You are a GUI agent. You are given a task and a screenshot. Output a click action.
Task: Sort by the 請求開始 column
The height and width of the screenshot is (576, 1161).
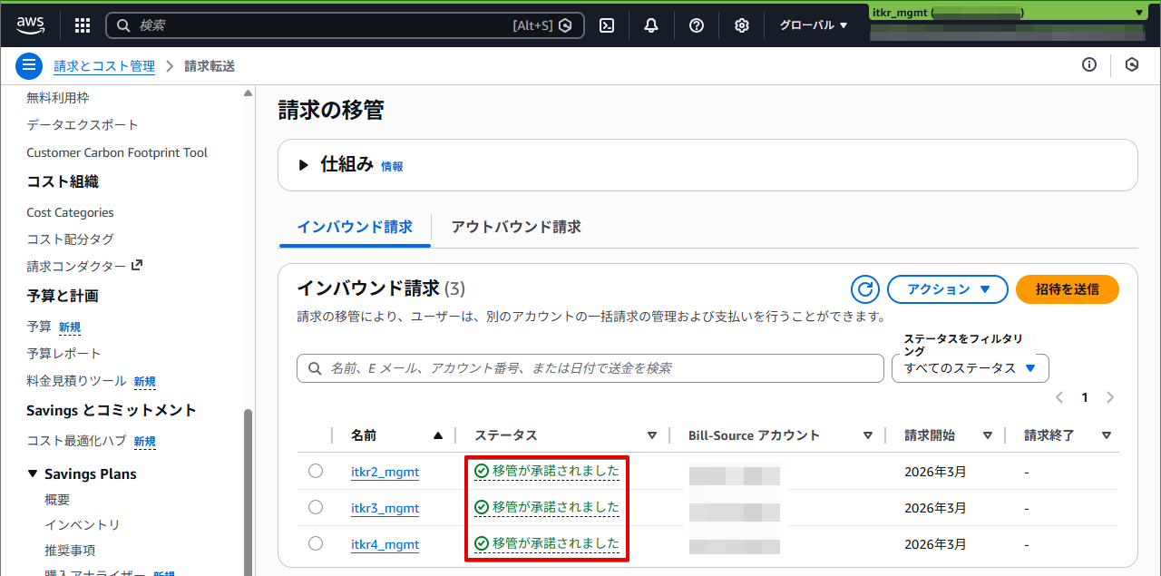[x=988, y=435]
